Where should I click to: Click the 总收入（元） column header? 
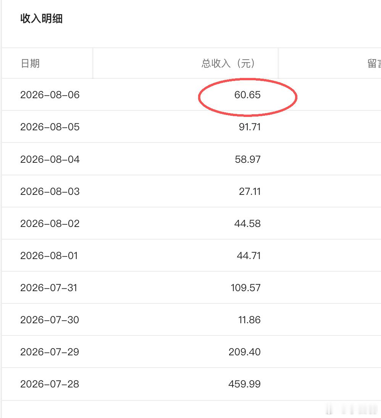pos(228,63)
